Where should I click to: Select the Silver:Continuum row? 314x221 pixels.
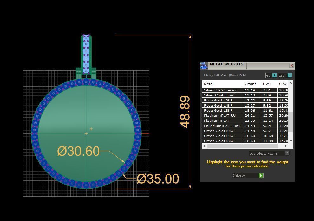[x=245, y=95]
